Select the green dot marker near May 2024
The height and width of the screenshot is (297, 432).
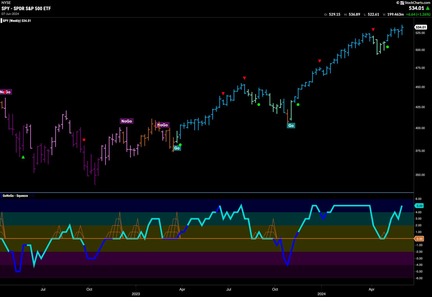[388, 47]
